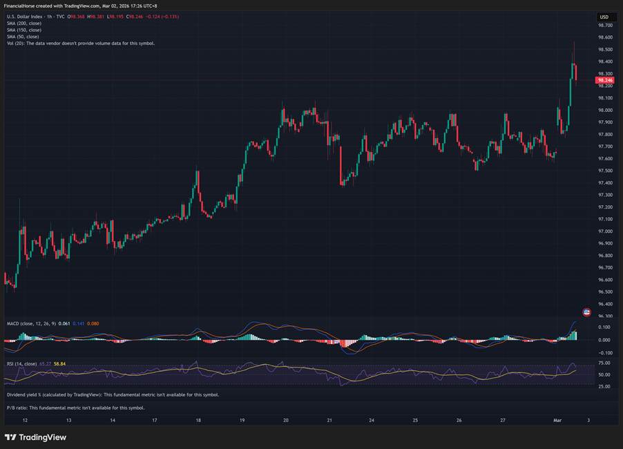Click the 20 date label on time axis

(x=286, y=420)
